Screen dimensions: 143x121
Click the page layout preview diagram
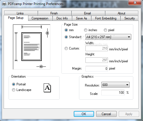pyautogui.click(x=31, y=47)
